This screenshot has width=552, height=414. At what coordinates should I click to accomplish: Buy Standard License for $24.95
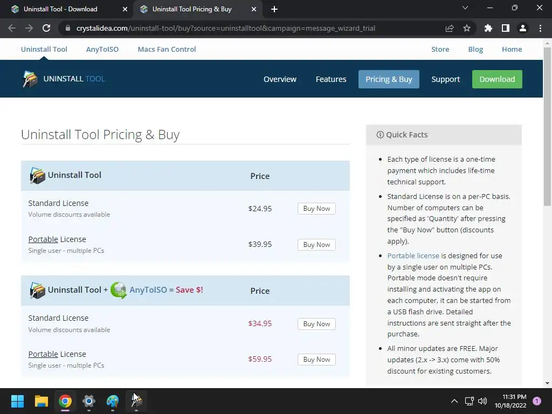point(316,209)
